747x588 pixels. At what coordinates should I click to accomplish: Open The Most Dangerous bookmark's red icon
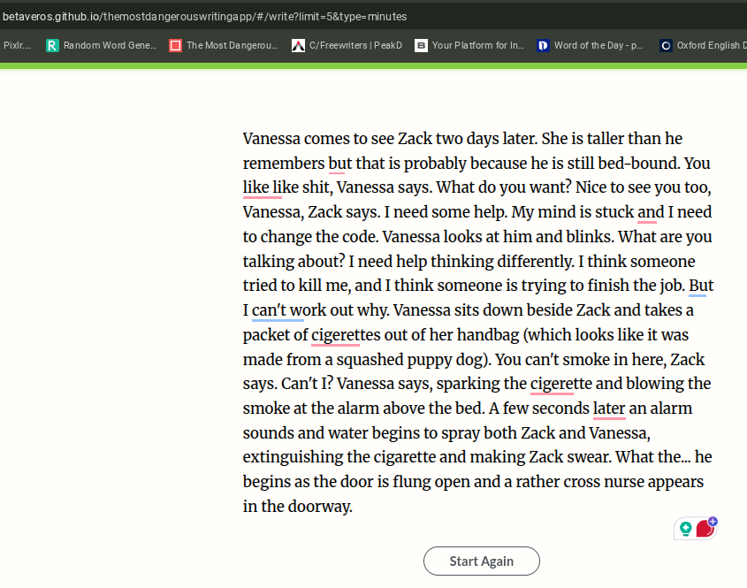tap(175, 45)
